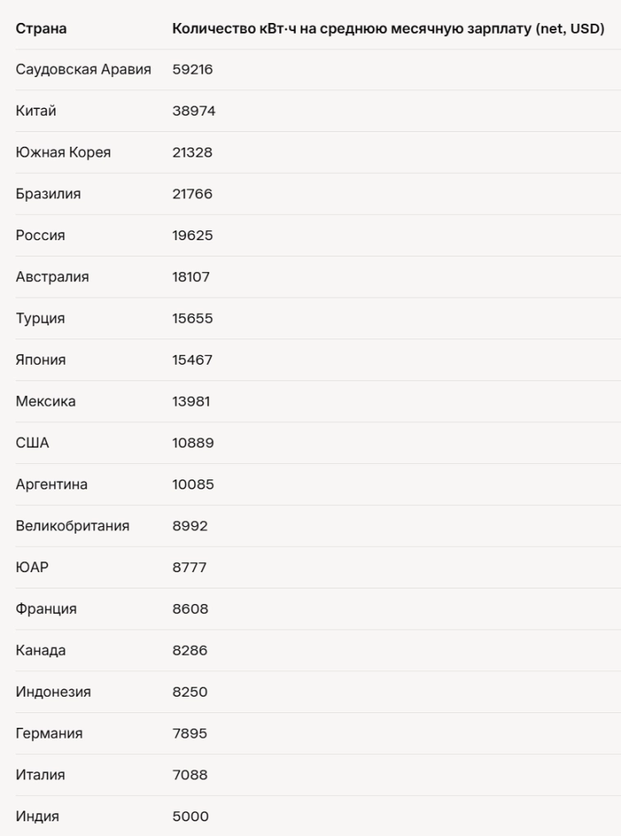This screenshot has width=621, height=836.
Task: Click the "США" row label
Action: (x=33, y=443)
